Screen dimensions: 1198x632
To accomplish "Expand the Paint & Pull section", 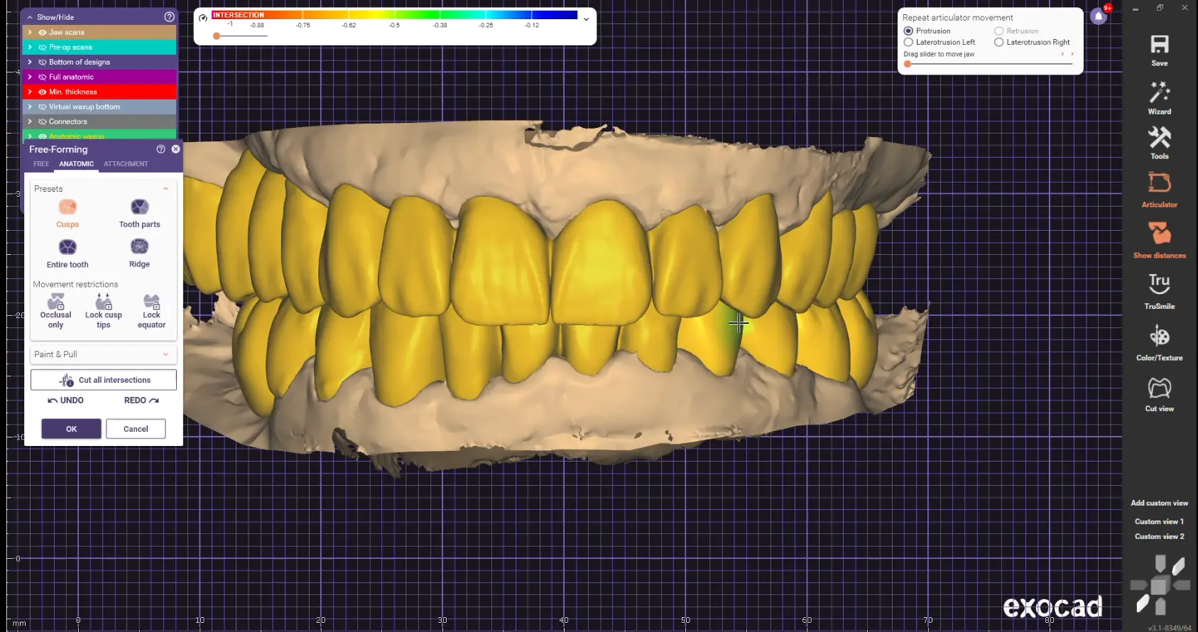I will point(103,354).
